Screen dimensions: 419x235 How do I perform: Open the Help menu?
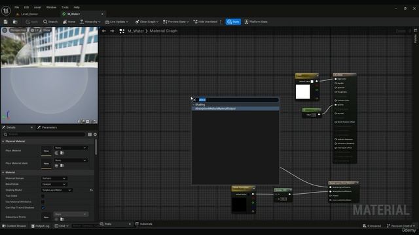(77, 7)
